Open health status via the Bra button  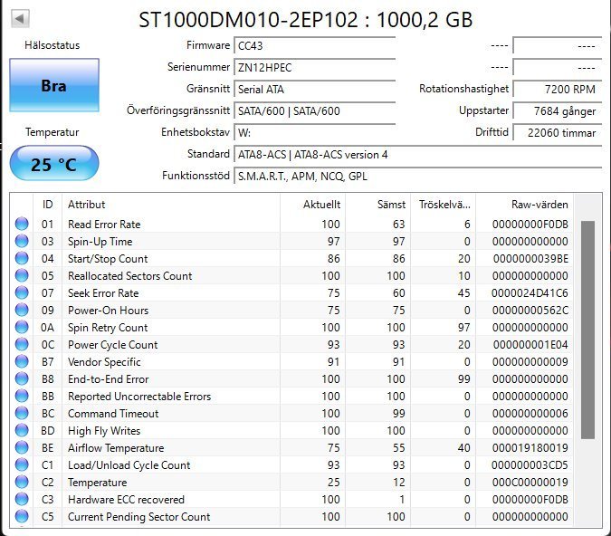tap(53, 86)
